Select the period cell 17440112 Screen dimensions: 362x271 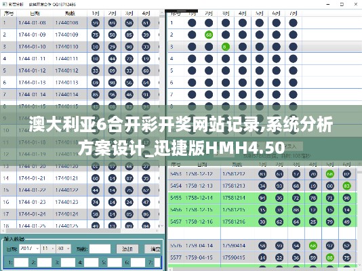click(66, 70)
